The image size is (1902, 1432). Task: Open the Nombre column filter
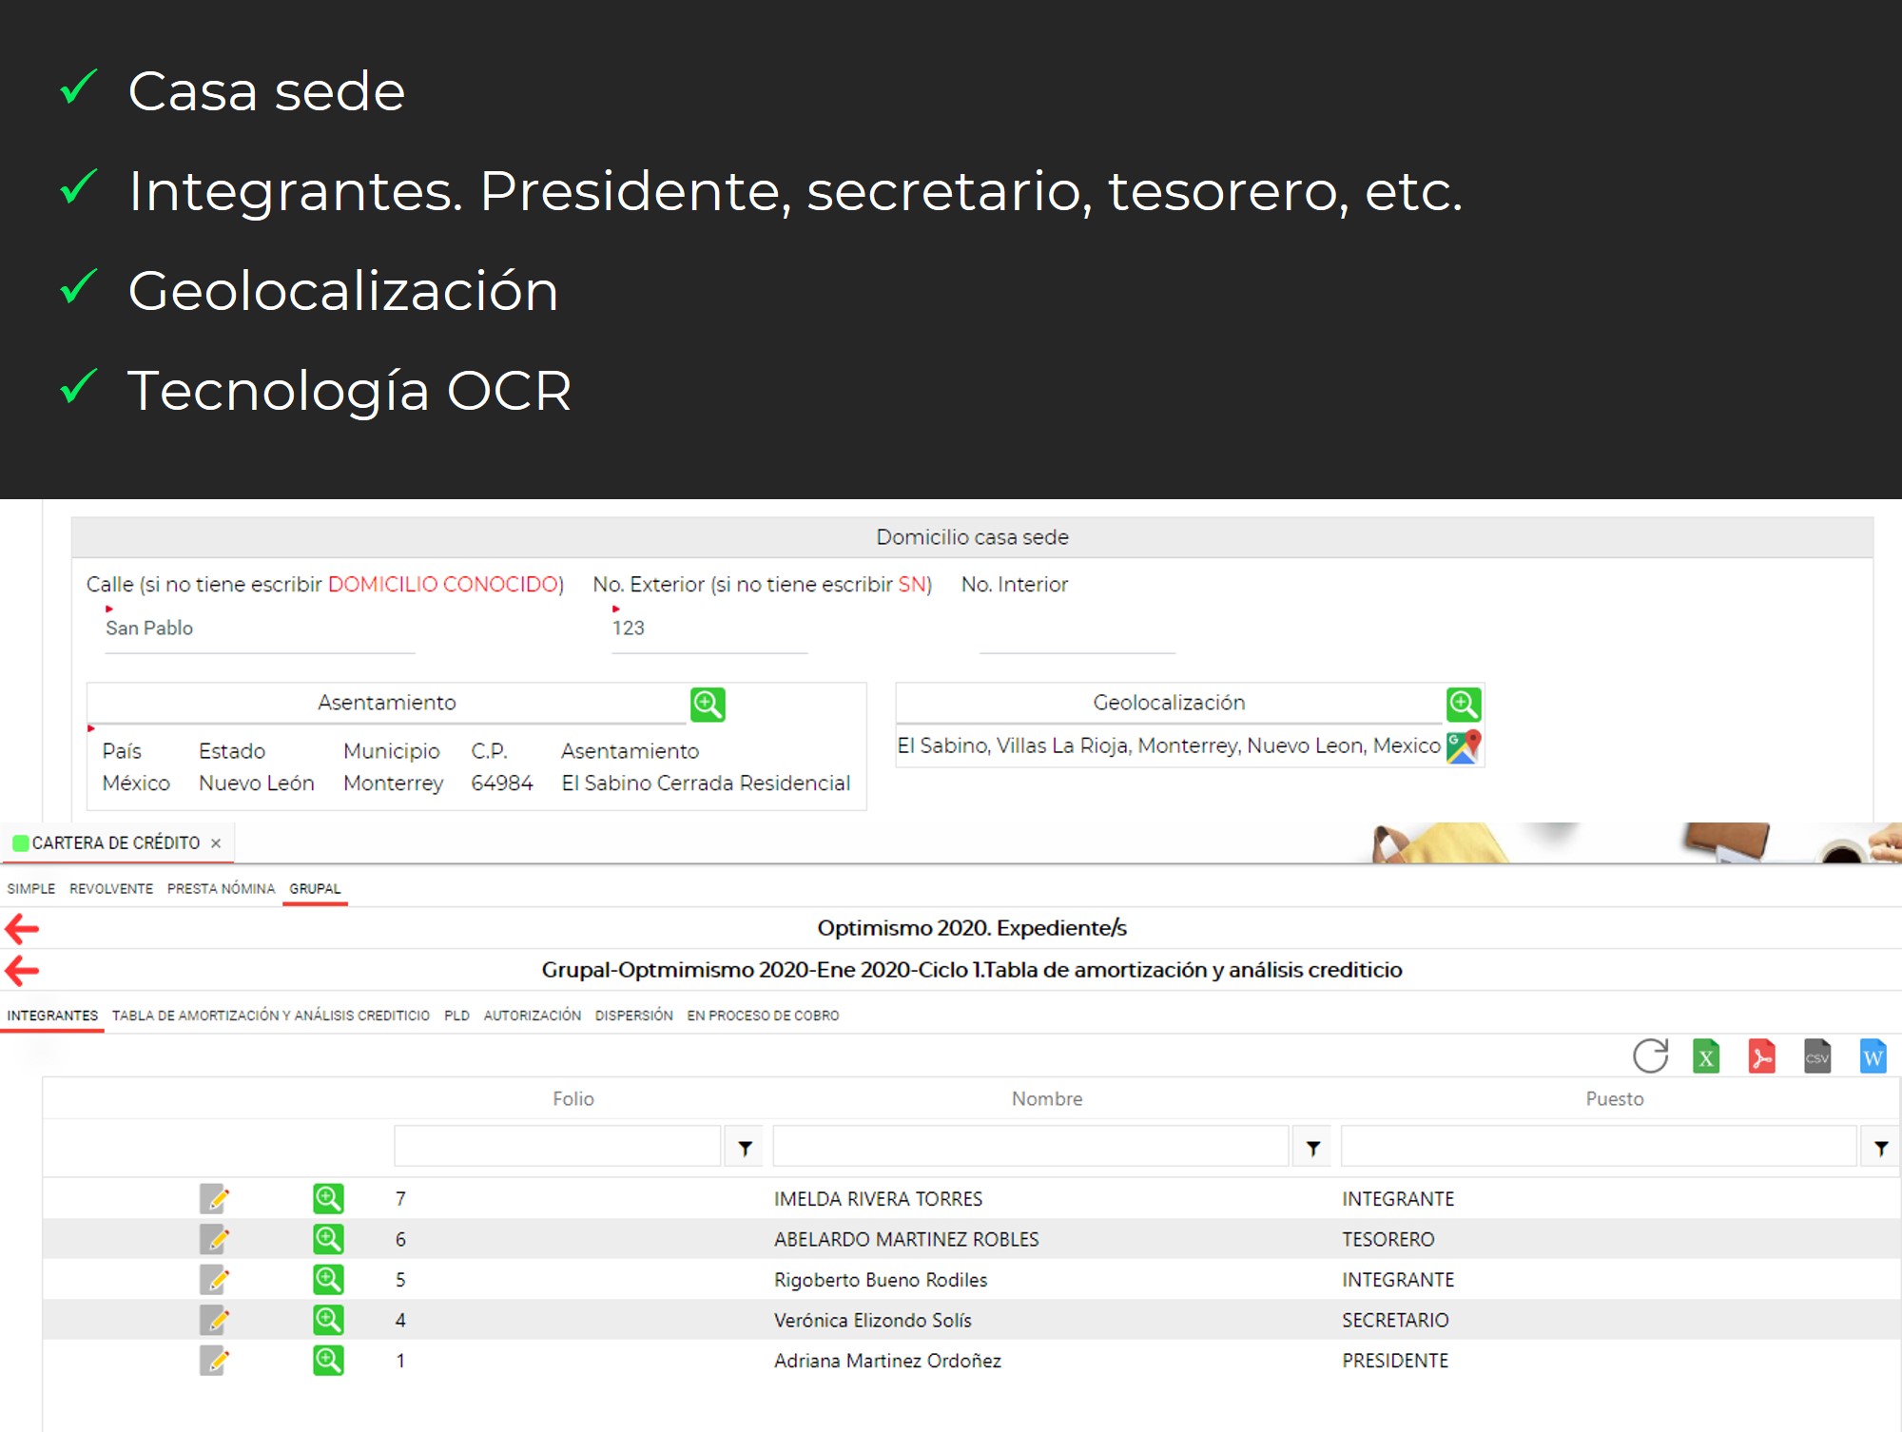(x=1312, y=1149)
